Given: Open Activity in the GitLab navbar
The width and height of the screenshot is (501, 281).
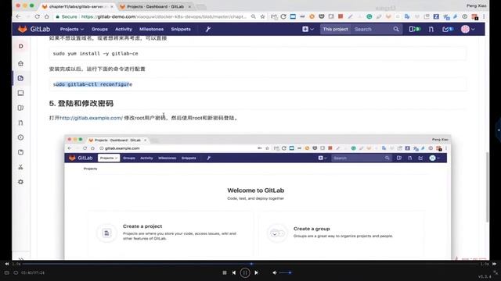Looking at the screenshot, I should coord(124,29).
